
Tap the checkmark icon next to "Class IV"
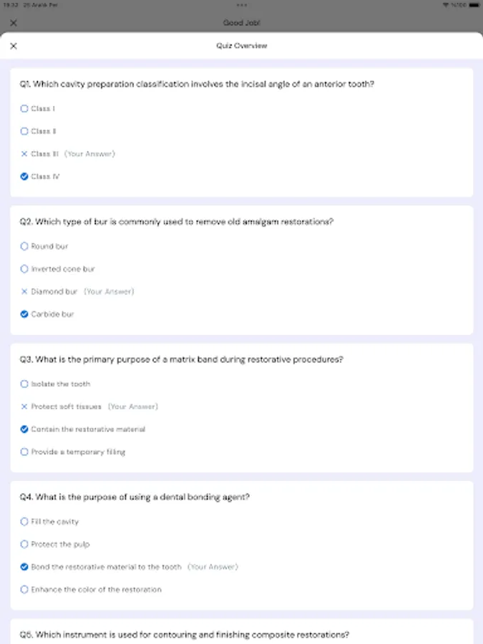[x=24, y=176]
